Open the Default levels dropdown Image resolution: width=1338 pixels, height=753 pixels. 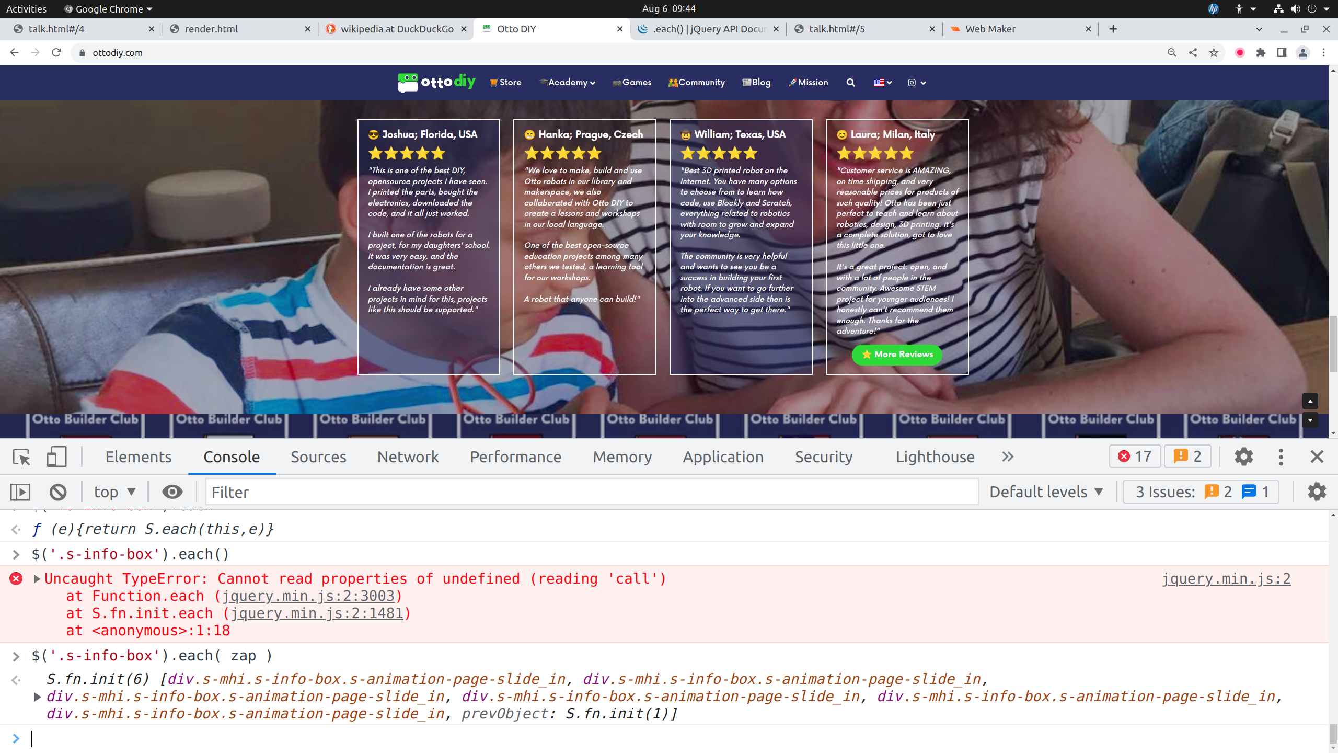1046,492
